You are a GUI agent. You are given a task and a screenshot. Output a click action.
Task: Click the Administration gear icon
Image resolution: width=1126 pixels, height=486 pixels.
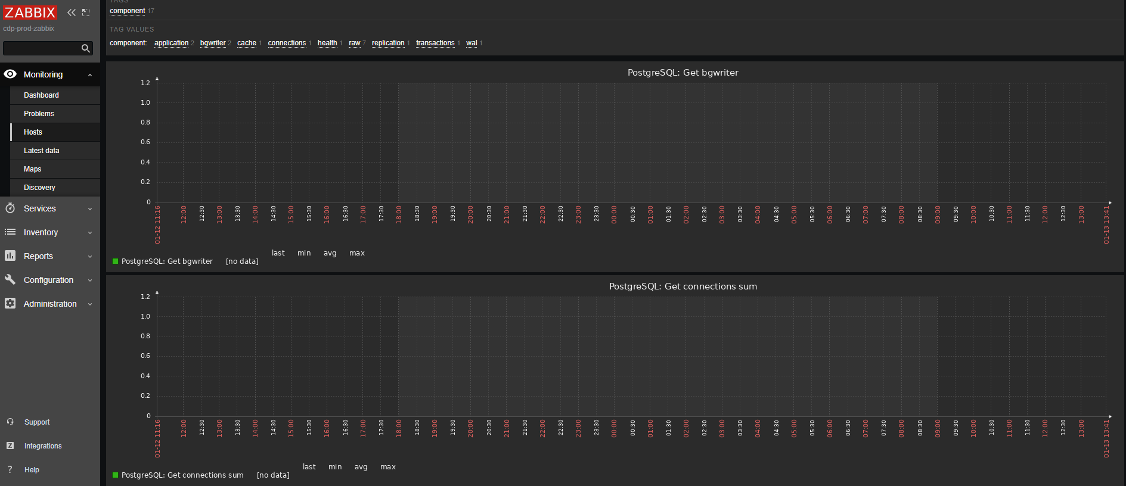10,304
